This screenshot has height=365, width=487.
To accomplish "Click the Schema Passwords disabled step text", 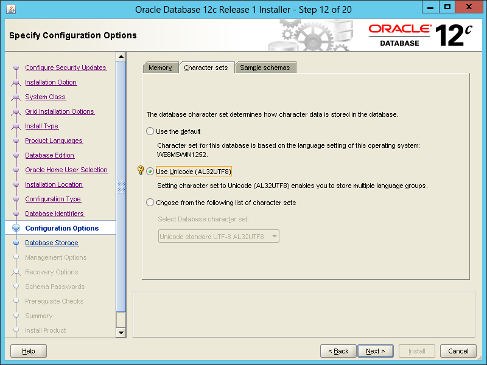I will coord(55,287).
